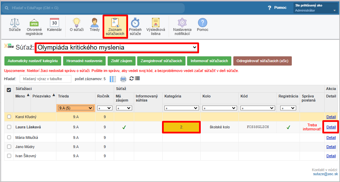
Task: Open the Súťaž competition dropdown
Action: pyautogui.click(x=117, y=48)
